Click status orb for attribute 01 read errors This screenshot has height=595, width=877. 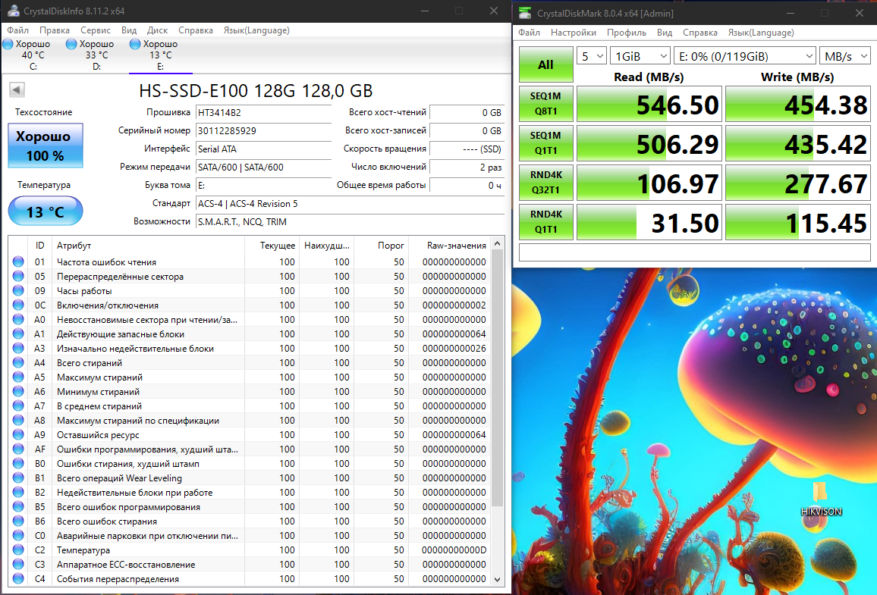(18, 262)
